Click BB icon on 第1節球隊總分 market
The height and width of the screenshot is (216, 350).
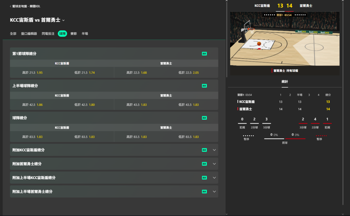[204, 54]
